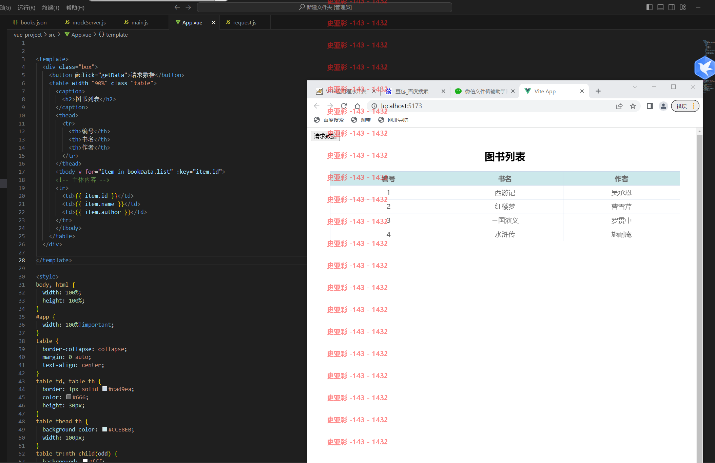Close the Vite App browser tab
Viewport: 715px width, 463px height.
coord(582,91)
